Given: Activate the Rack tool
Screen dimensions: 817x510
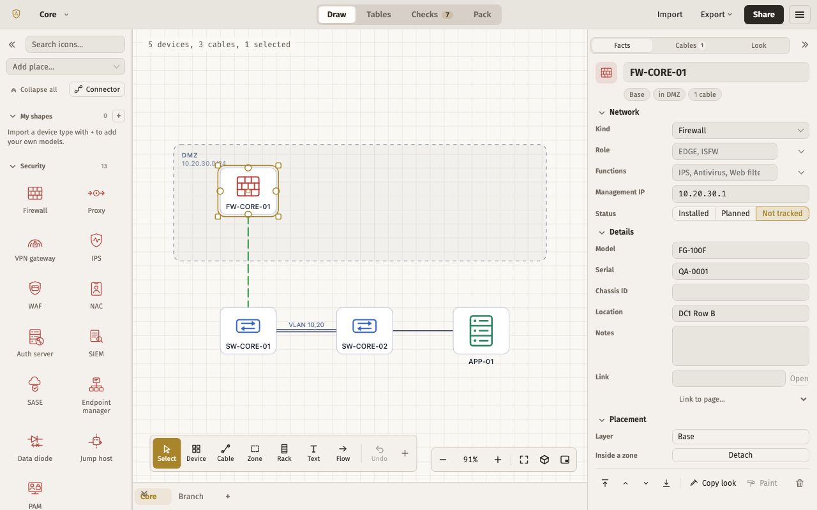Looking at the screenshot, I should [x=284, y=453].
